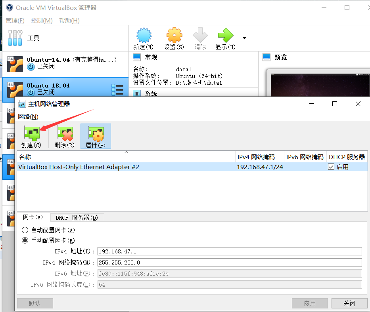Select Configure Adapter Automatically (自动配置网卡) radio

[x=25, y=230]
